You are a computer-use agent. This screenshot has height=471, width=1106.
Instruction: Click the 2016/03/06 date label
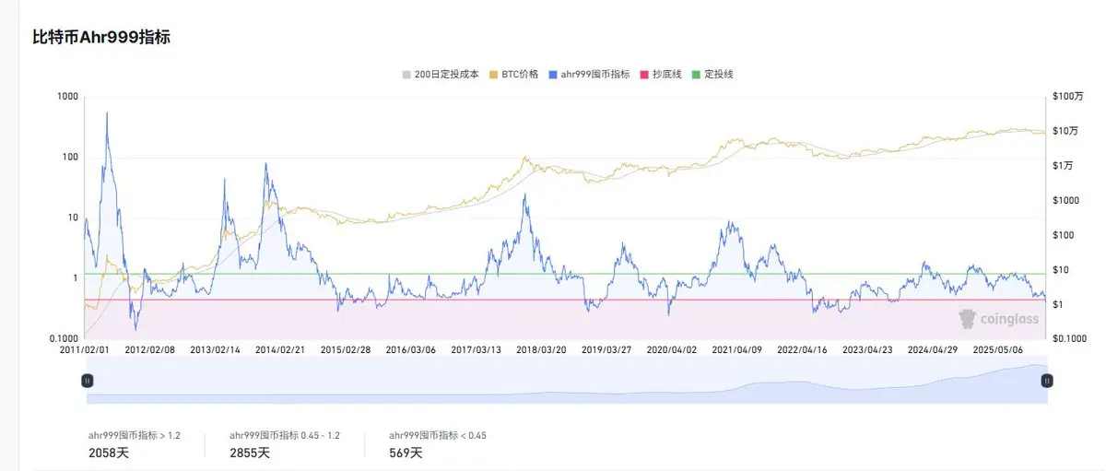click(411, 350)
